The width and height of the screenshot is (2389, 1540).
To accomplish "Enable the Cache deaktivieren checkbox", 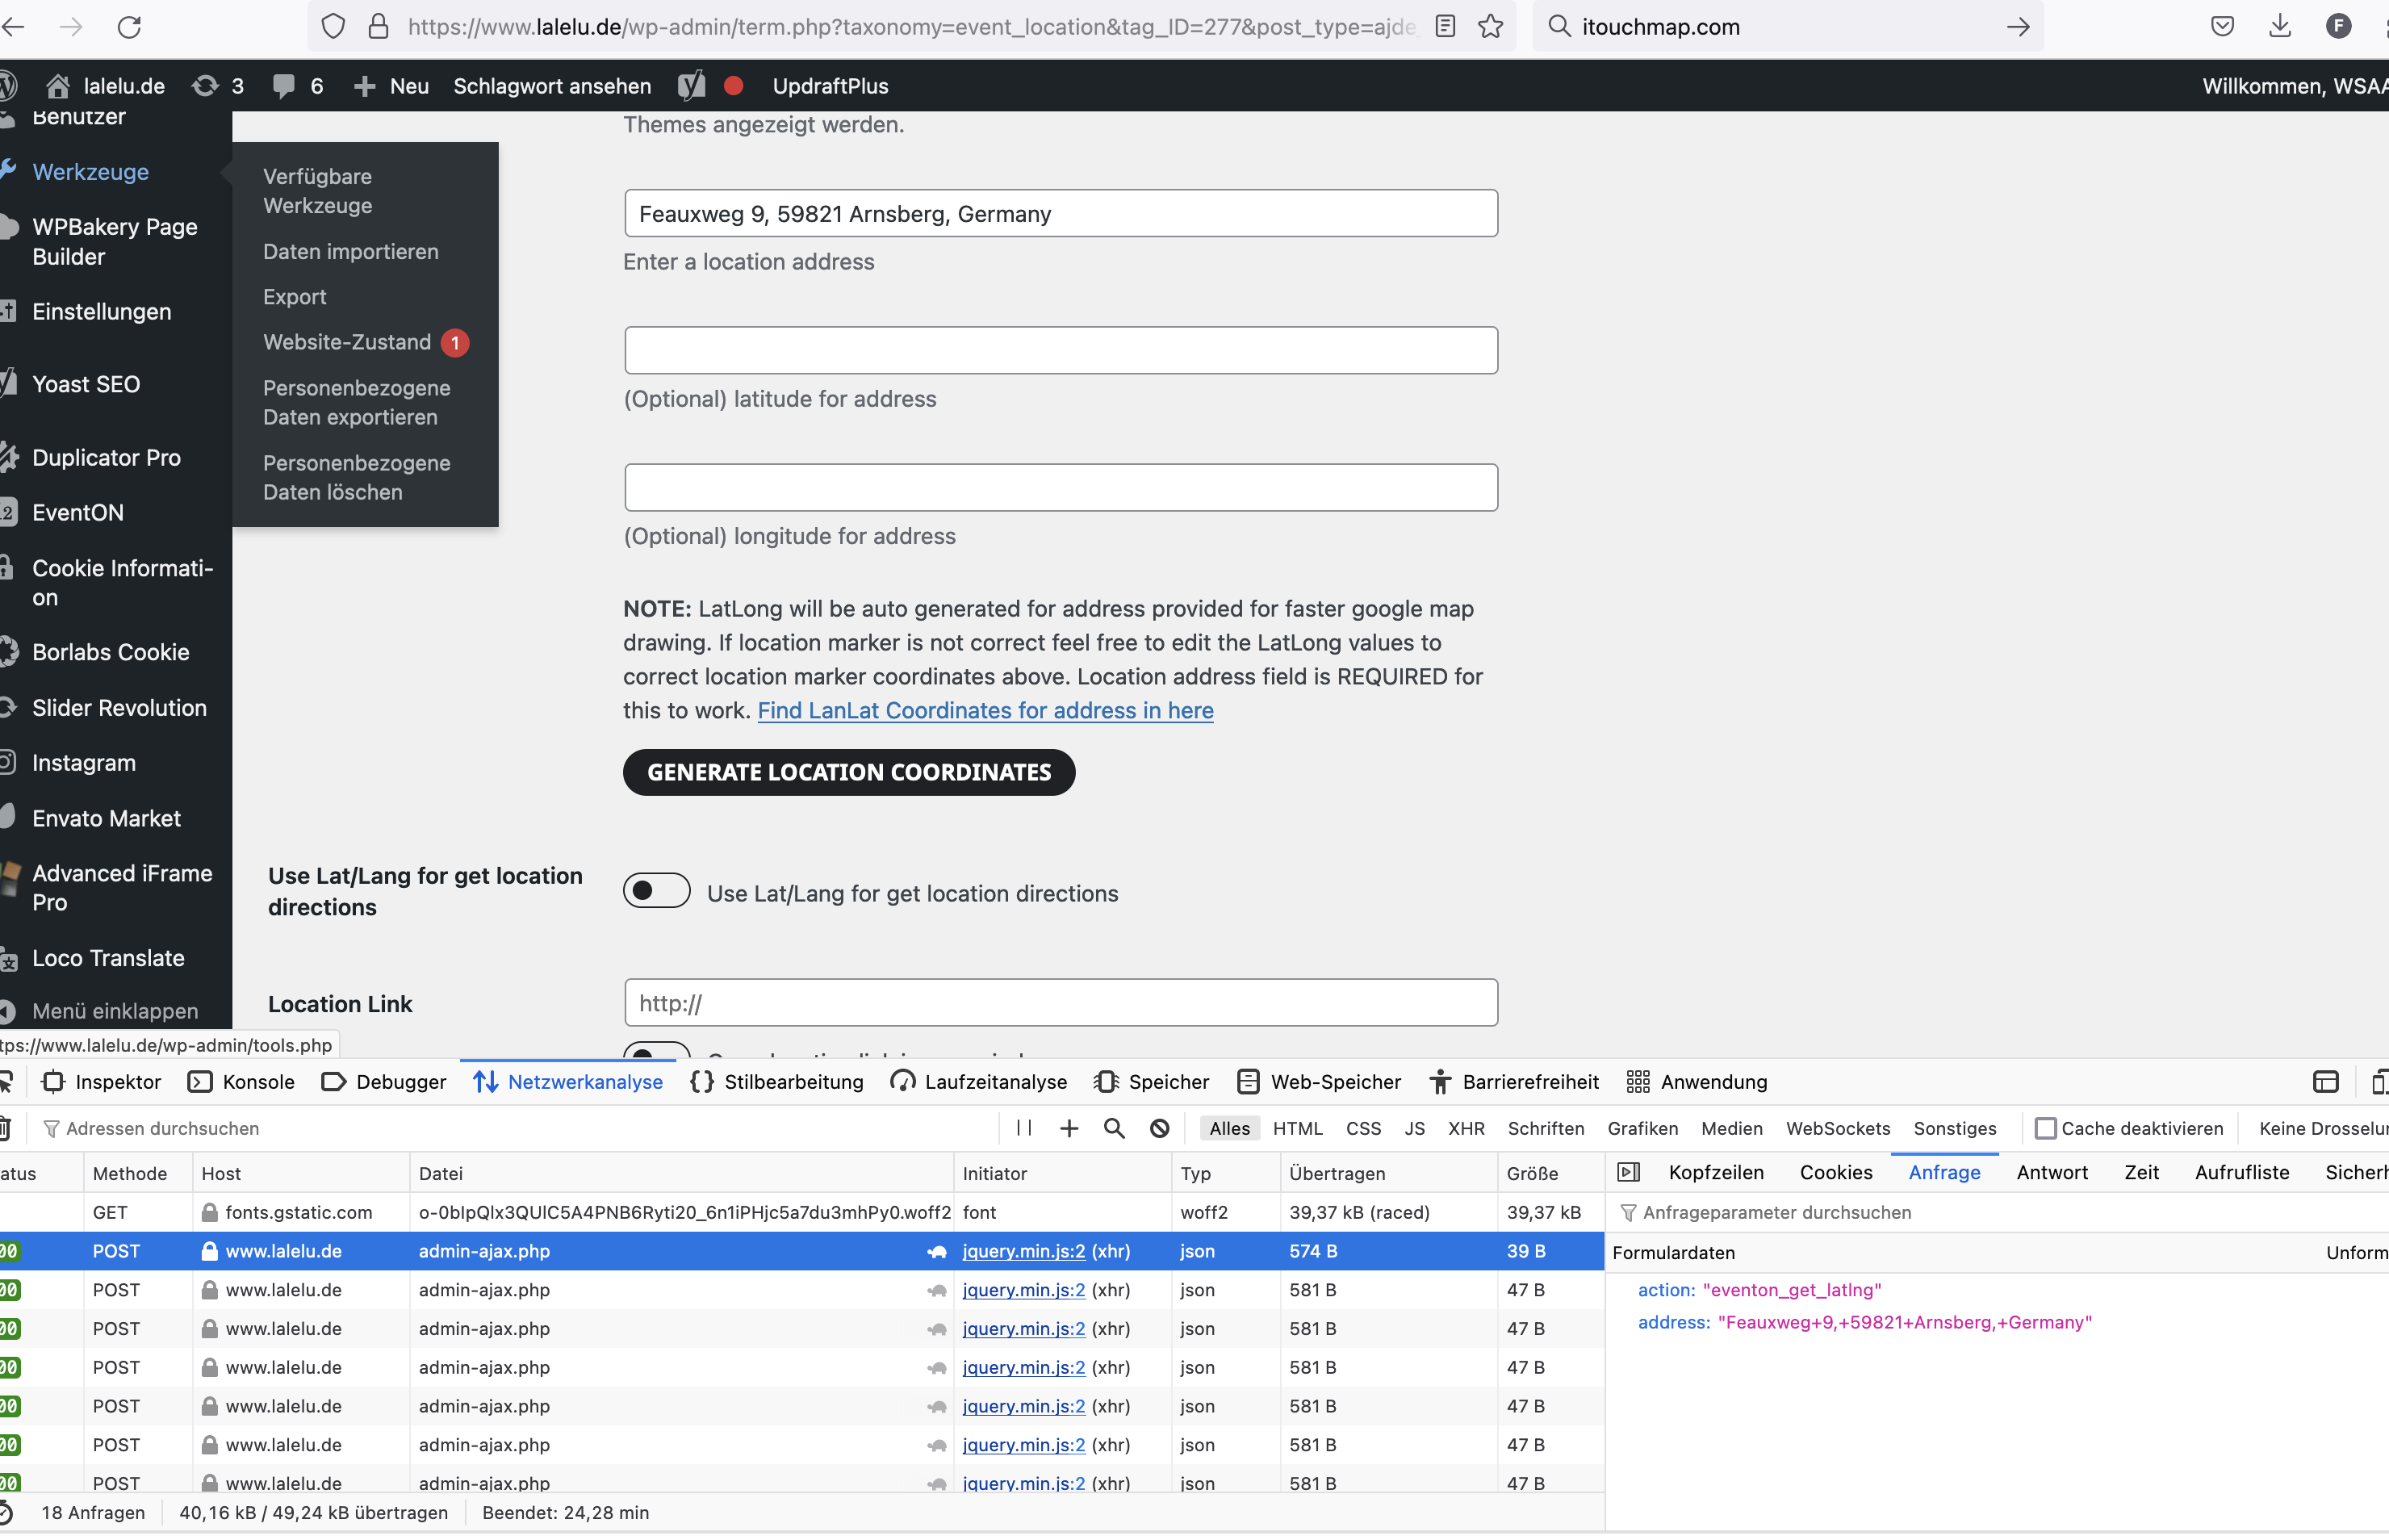I will (x=2045, y=1128).
